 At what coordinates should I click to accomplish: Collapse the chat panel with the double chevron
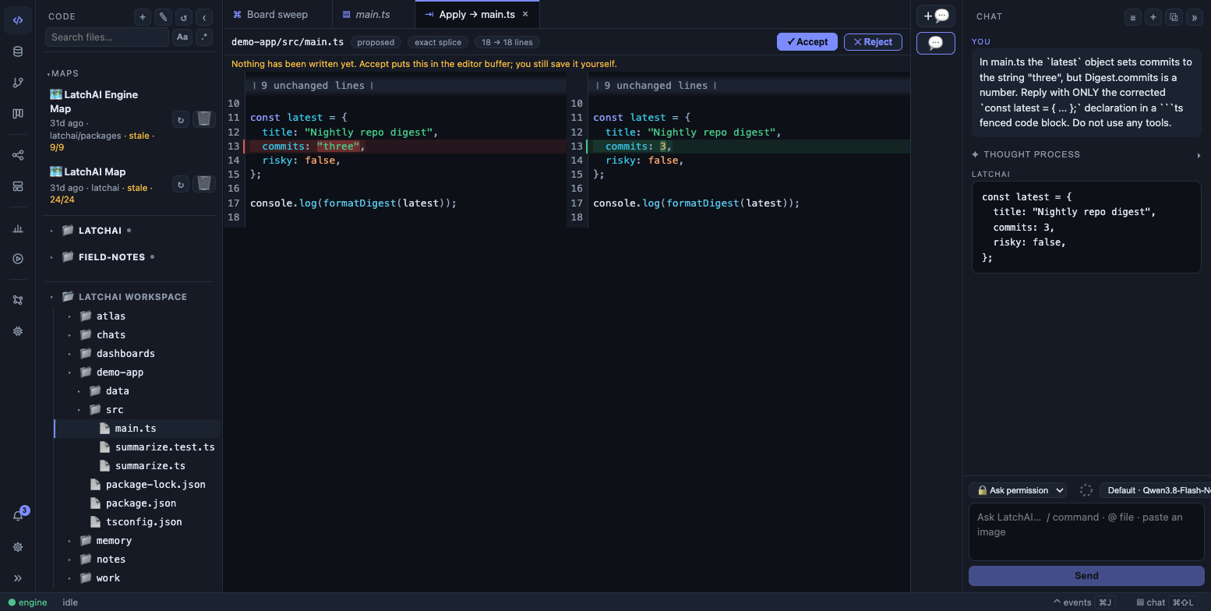(x=1193, y=17)
